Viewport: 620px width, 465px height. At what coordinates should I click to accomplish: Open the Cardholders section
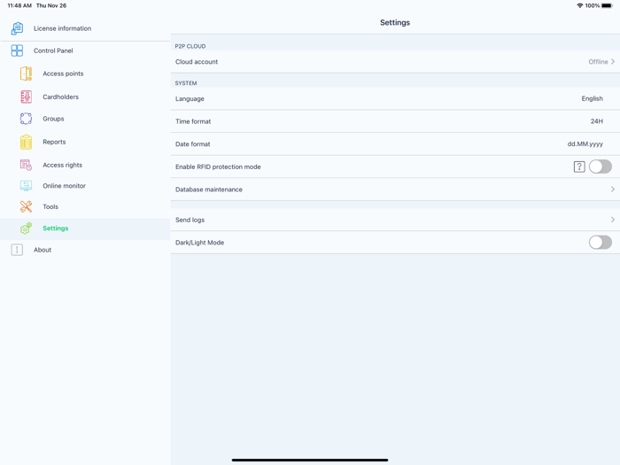[x=60, y=97]
